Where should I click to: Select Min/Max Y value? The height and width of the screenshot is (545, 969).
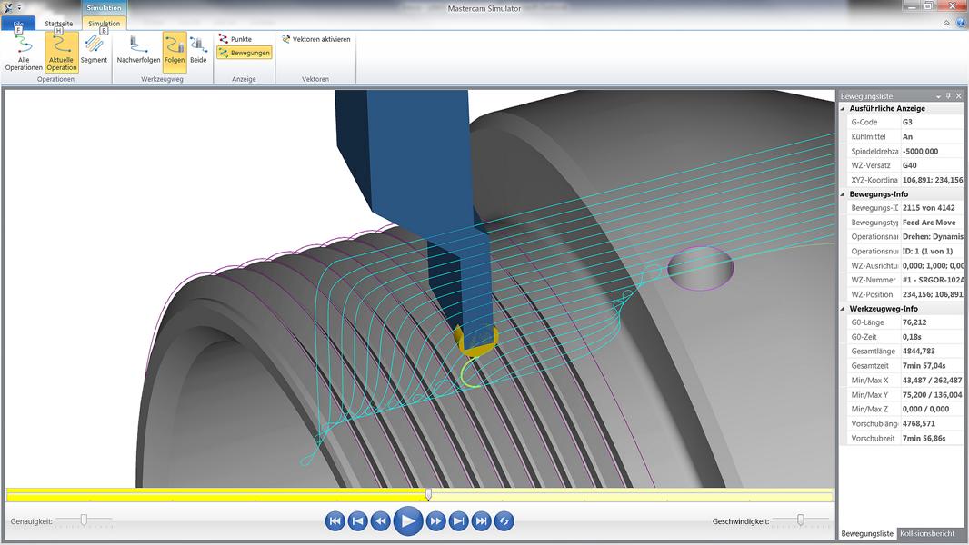(x=932, y=395)
